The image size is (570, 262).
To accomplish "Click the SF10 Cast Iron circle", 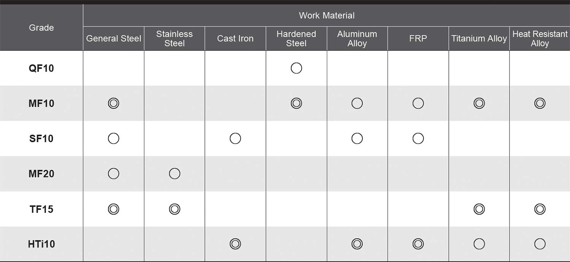I will point(235,139).
